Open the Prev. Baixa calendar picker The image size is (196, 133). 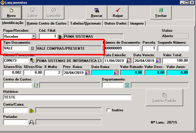point(87,73)
